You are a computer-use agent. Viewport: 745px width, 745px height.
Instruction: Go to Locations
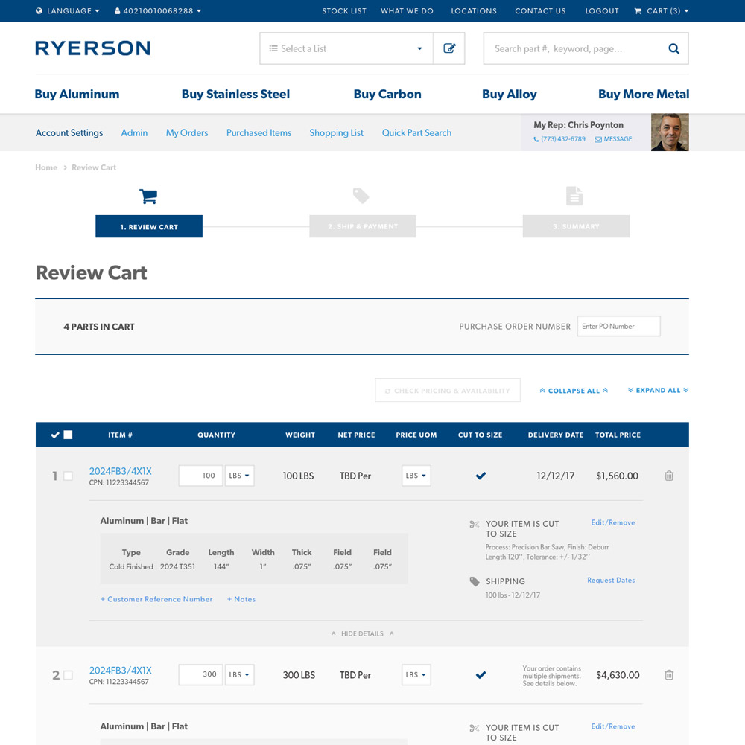pos(474,11)
